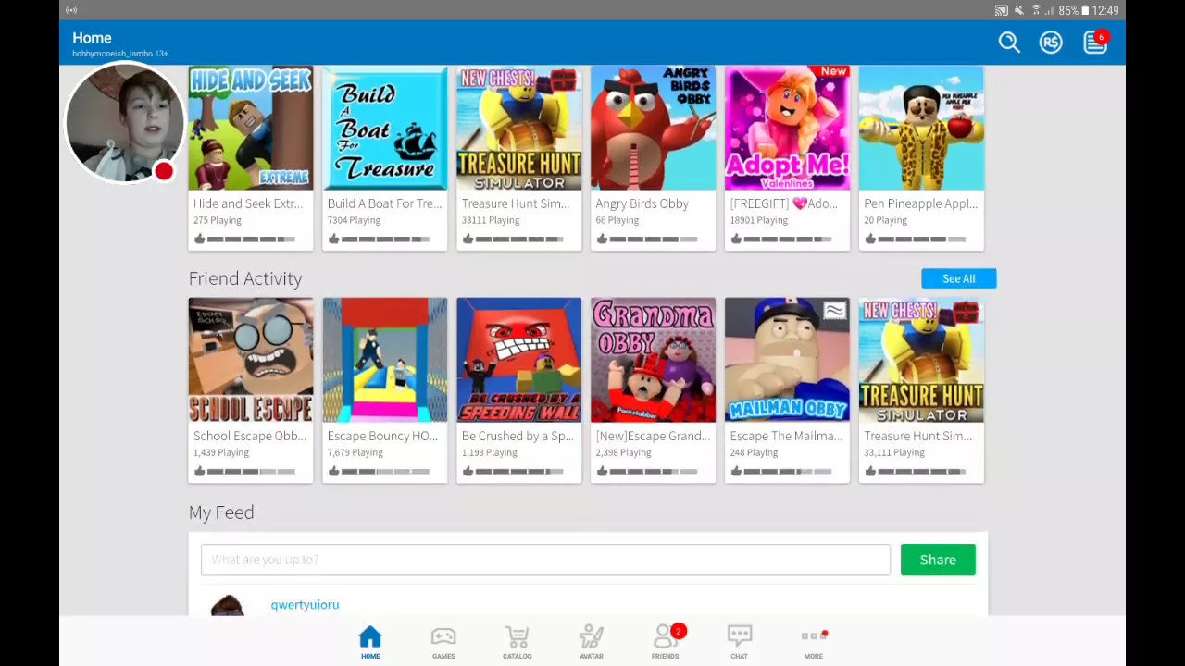The image size is (1185, 666).
Task: Click the 'Pen Pineapple Appl...' title
Action: 920,203
